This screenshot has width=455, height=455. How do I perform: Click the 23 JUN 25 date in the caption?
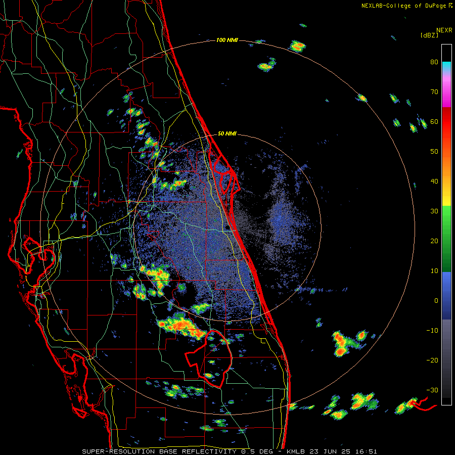click(x=331, y=451)
